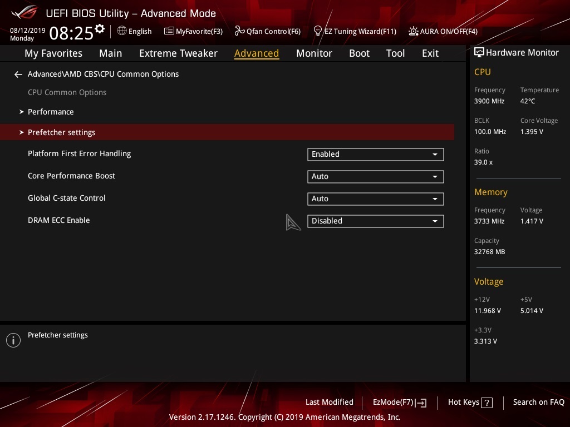The image size is (570, 427).
Task: Open Qfan Control(F6)
Action: coord(273,31)
